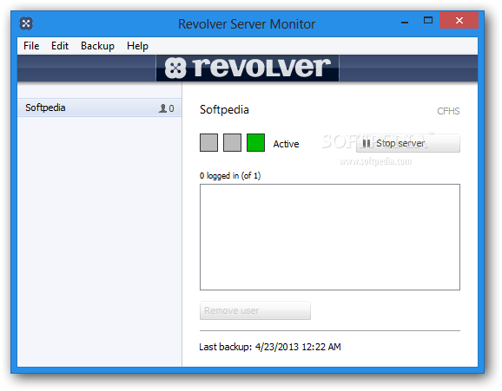Maximize the Revolver Server Monitor window
Image resolution: width=502 pixels, height=391 pixels.
pyautogui.click(x=427, y=21)
